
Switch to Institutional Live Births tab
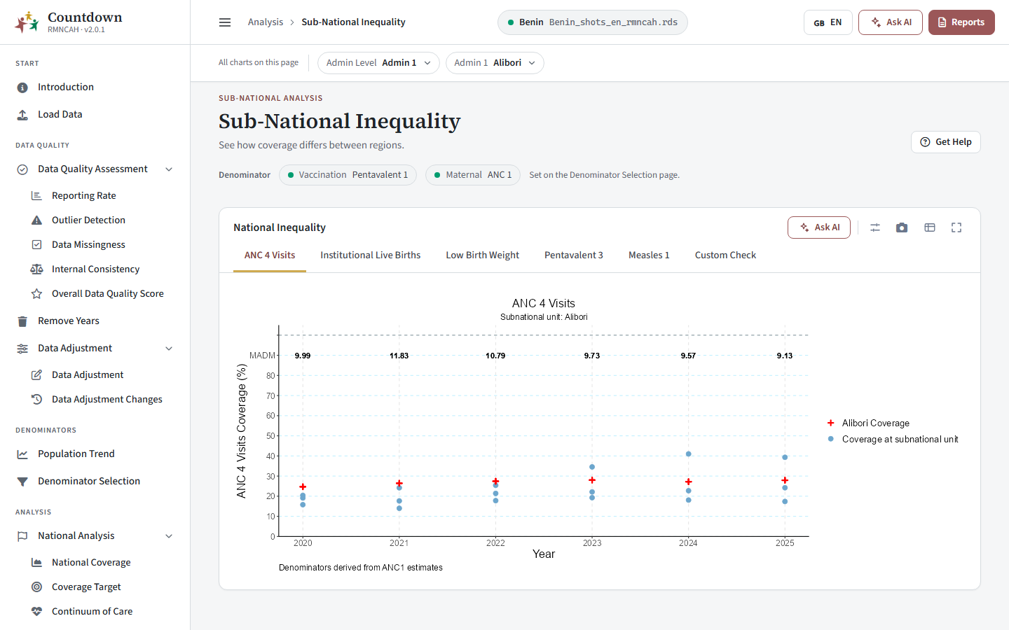click(x=371, y=255)
